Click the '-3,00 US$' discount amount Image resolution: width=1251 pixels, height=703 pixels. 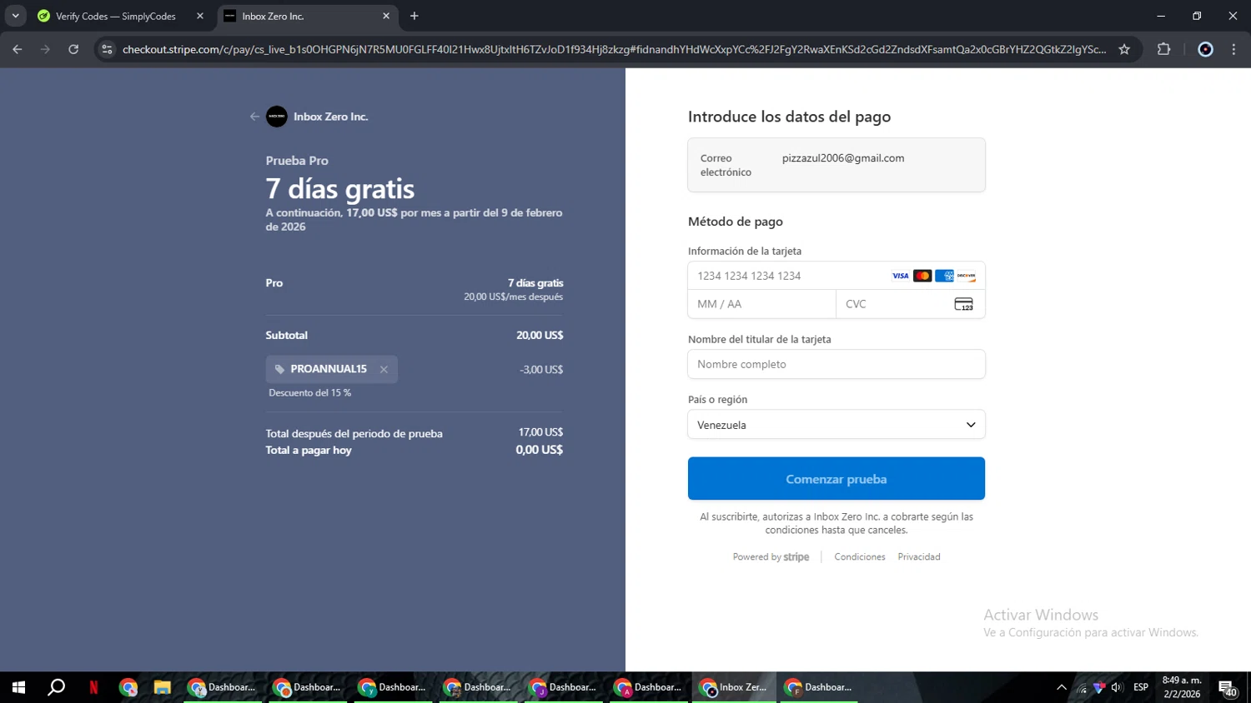(x=541, y=370)
